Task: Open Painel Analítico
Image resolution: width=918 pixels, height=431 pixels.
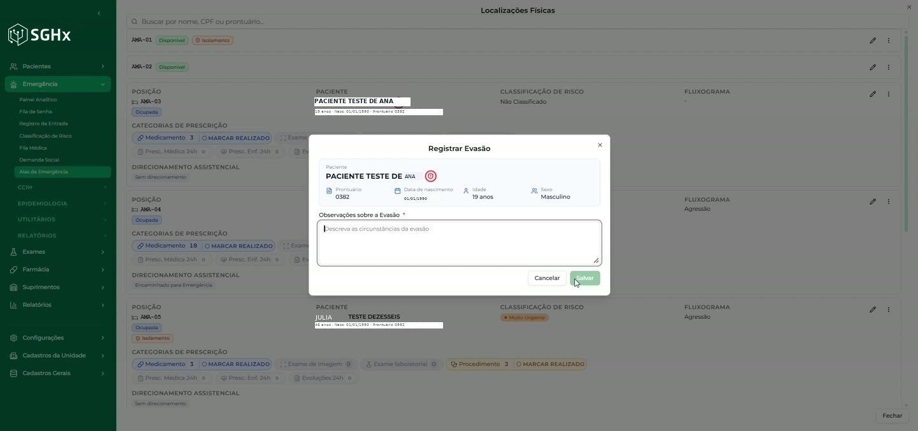Action: coord(38,100)
